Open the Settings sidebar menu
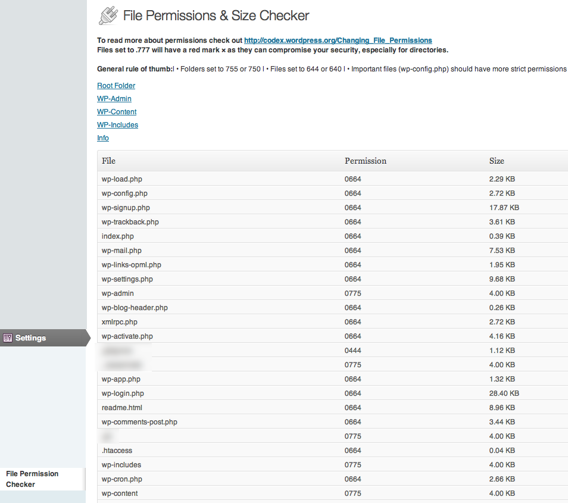 [43, 338]
